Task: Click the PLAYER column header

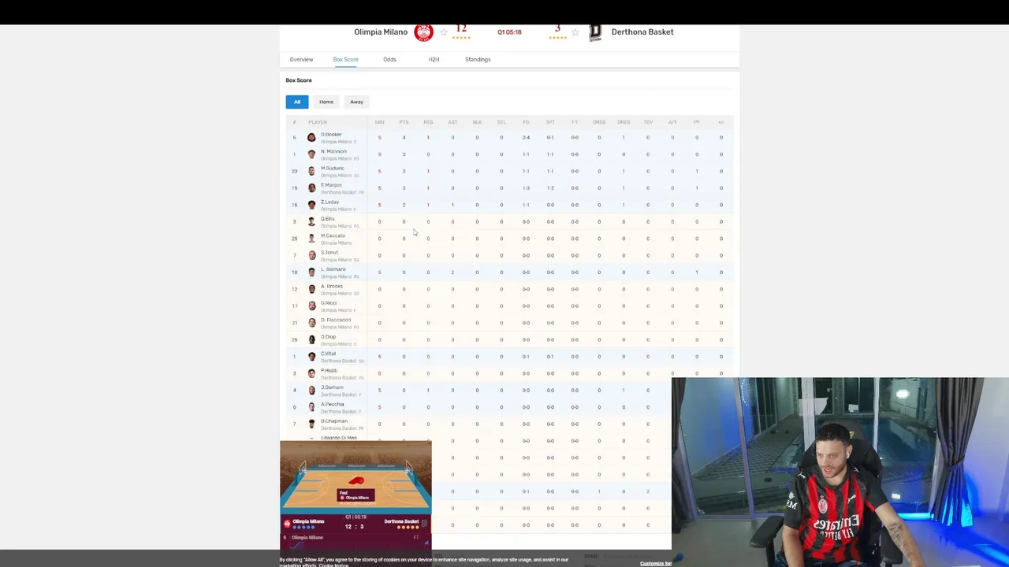Action: tap(318, 122)
